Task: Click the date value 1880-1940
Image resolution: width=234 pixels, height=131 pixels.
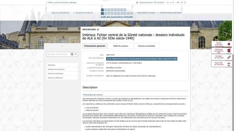Action: pos(110,55)
